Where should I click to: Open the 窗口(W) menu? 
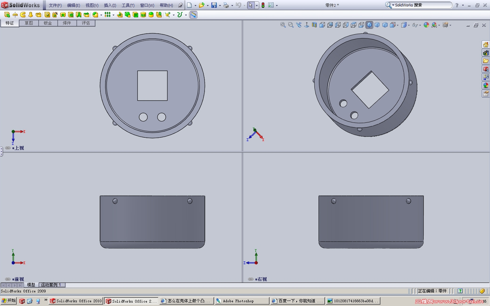147,5
